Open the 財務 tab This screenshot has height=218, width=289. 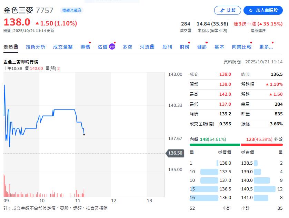(185, 47)
